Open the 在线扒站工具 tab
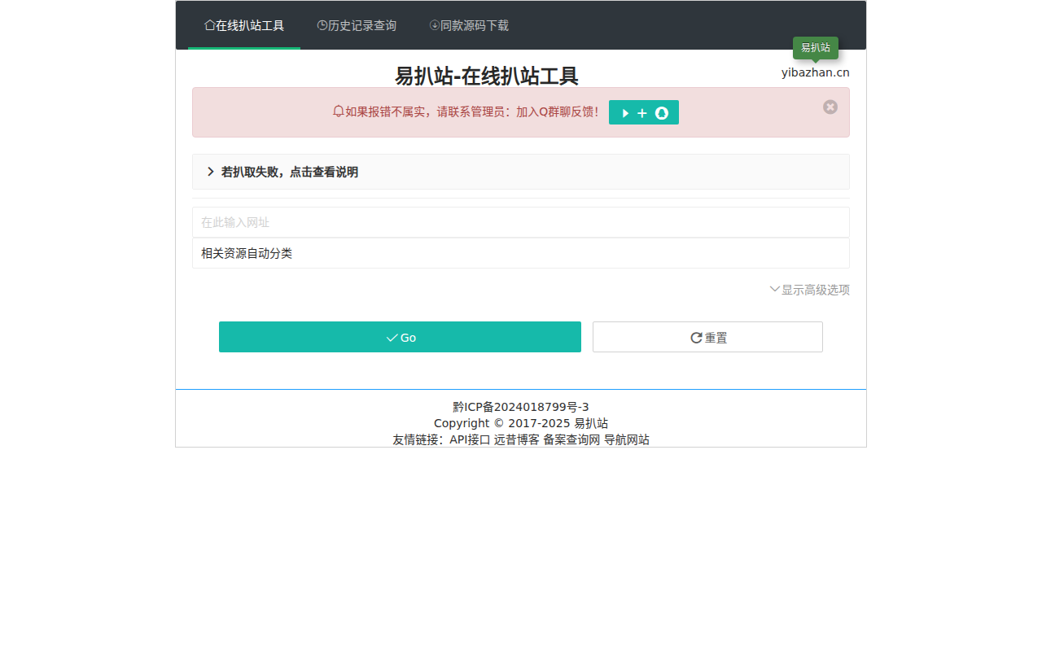Image resolution: width=1042 pixels, height=651 pixels. [x=244, y=25]
